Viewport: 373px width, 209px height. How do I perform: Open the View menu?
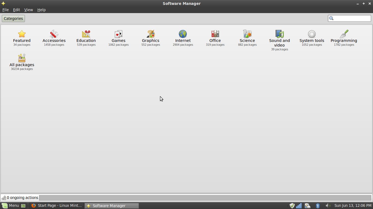point(28,10)
